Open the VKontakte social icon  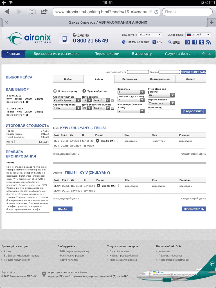coord(188,42)
